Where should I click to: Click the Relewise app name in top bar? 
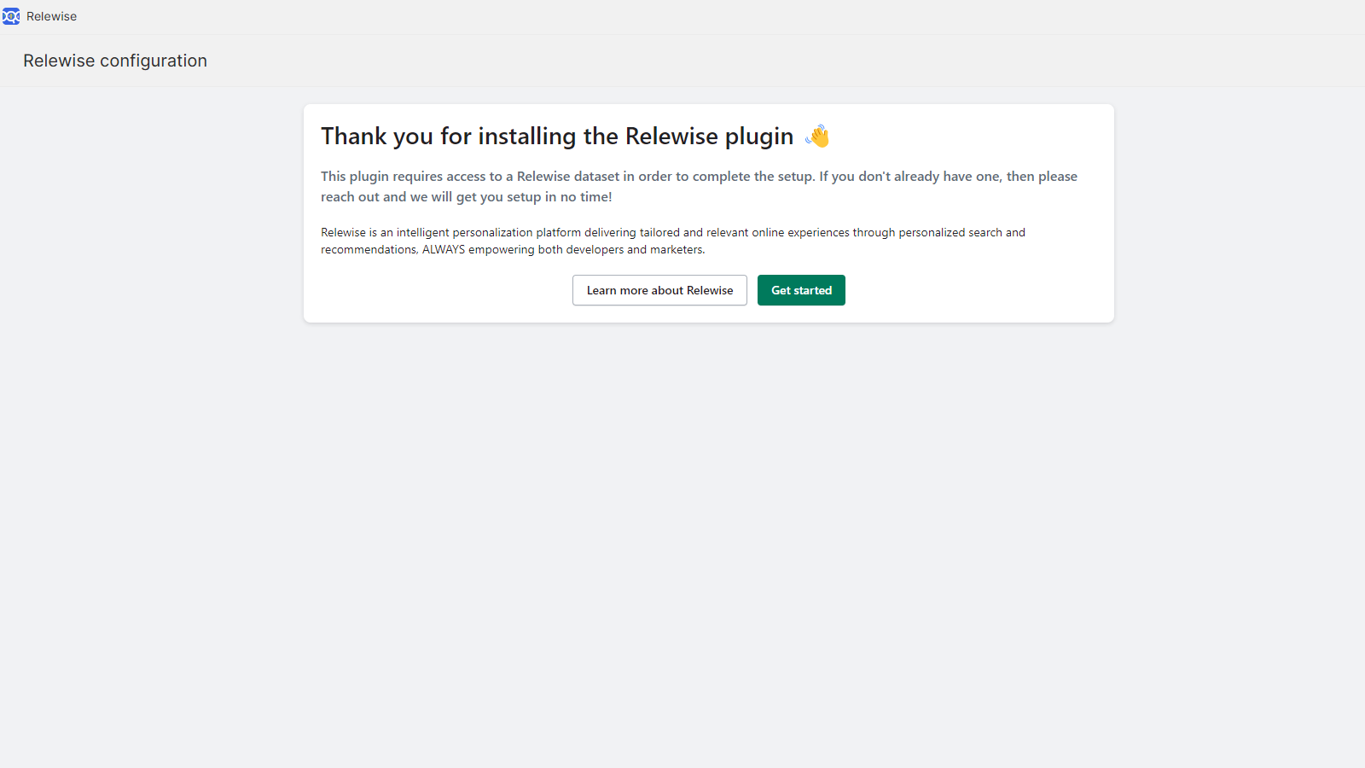point(51,16)
